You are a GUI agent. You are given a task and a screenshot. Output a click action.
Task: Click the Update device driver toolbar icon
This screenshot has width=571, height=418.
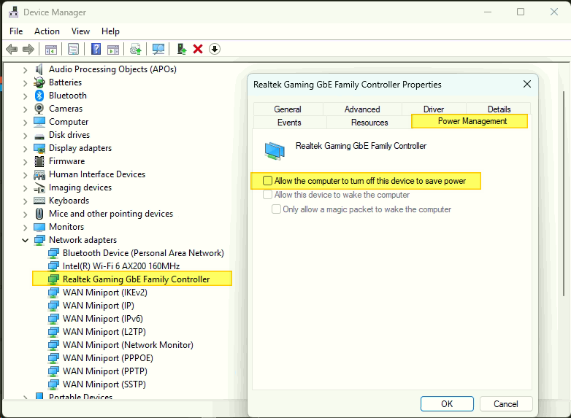pos(181,49)
